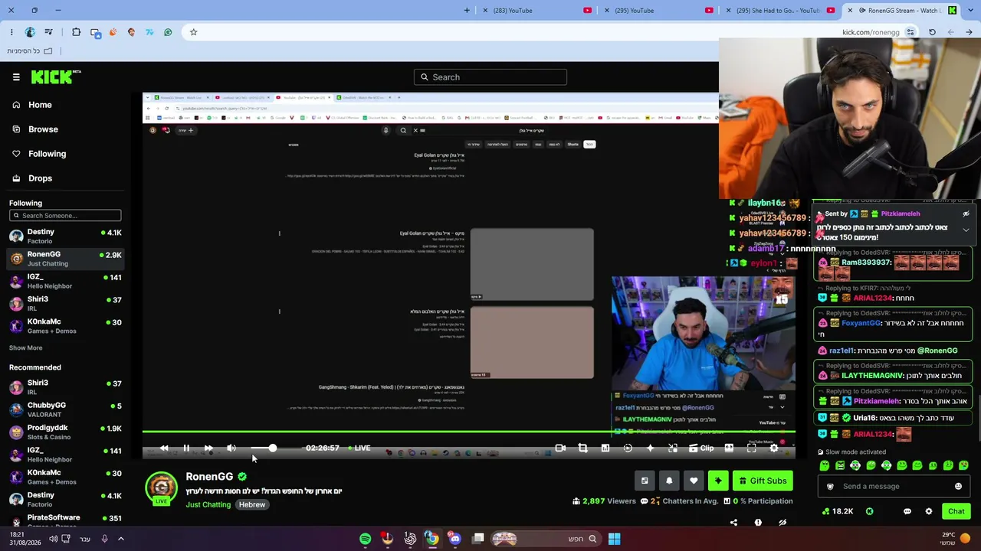Open a new browser tab
Viewport: 981px width, 551px height.
(467, 11)
